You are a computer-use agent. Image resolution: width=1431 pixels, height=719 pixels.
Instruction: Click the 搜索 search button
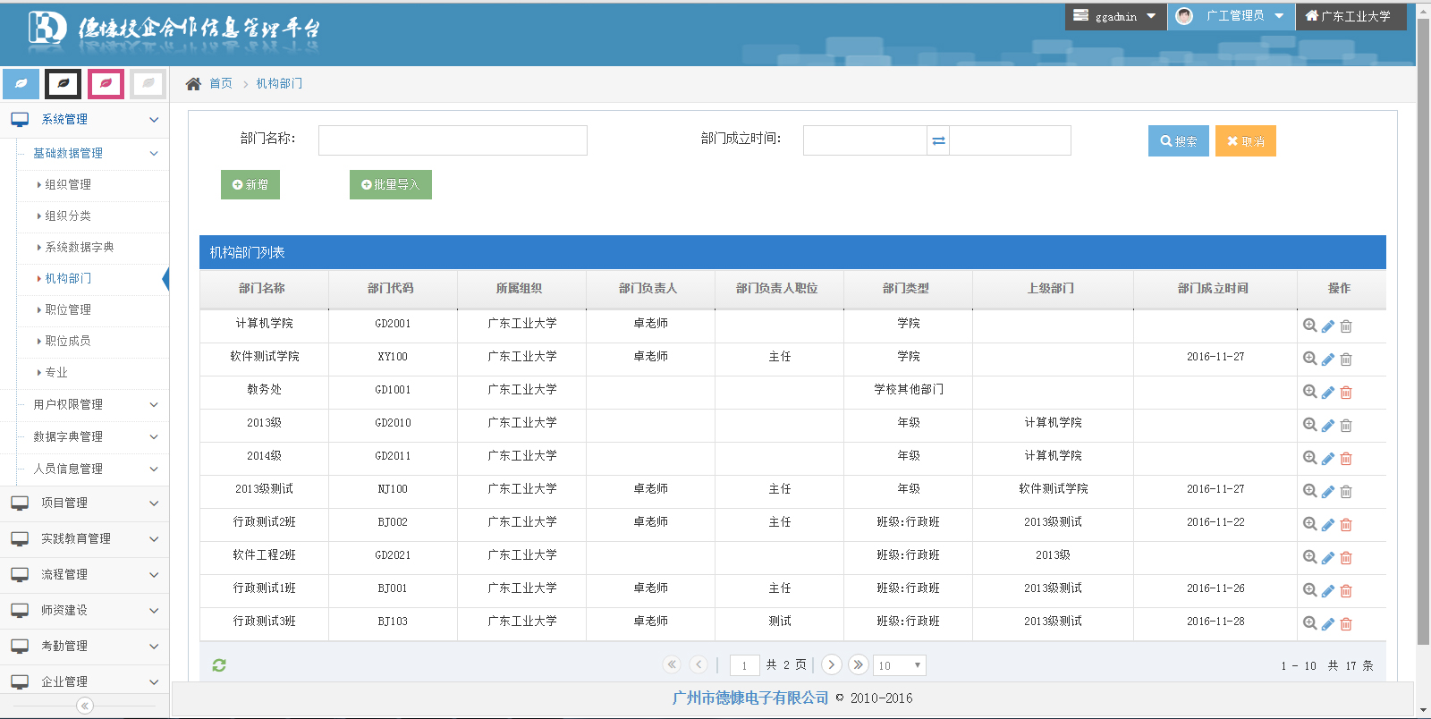pos(1178,141)
